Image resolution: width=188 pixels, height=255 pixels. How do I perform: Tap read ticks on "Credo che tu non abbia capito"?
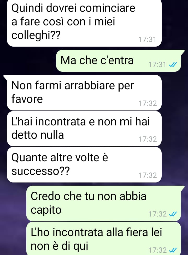(x=173, y=214)
